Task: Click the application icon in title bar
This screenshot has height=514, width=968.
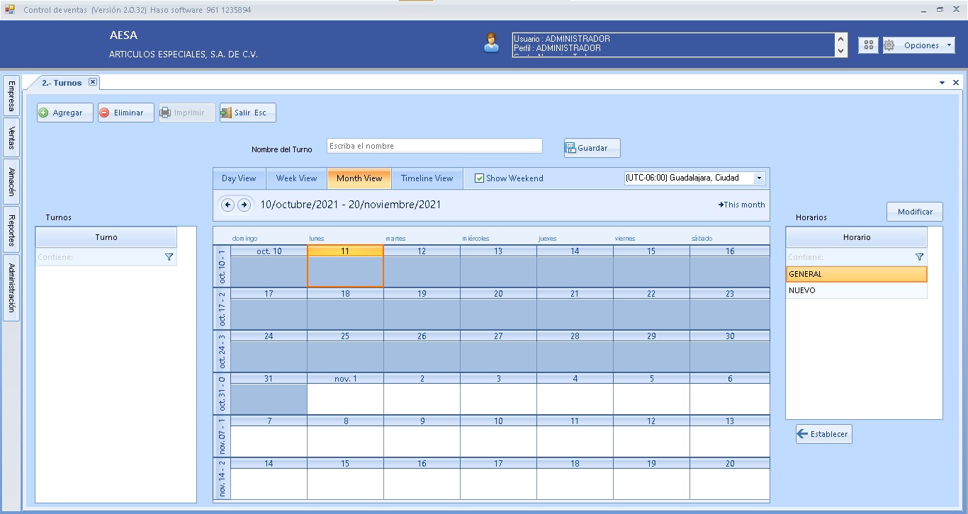Action: pyautogui.click(x=10, y=10)
